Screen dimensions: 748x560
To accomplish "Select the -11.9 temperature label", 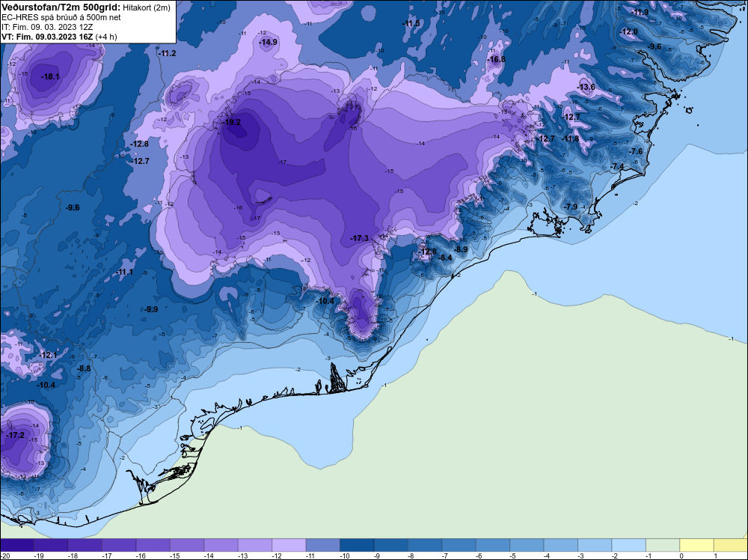I will tap(640, 13).
